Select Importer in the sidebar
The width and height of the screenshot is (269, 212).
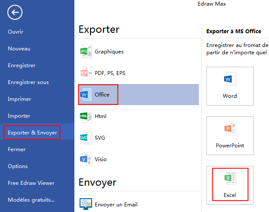19,116
